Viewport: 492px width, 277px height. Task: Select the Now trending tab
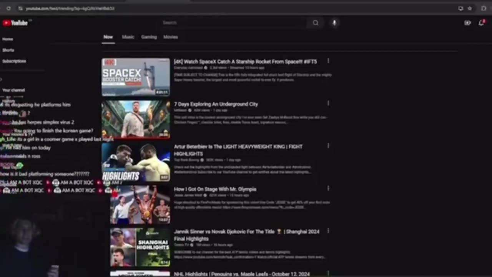[108, 37]
